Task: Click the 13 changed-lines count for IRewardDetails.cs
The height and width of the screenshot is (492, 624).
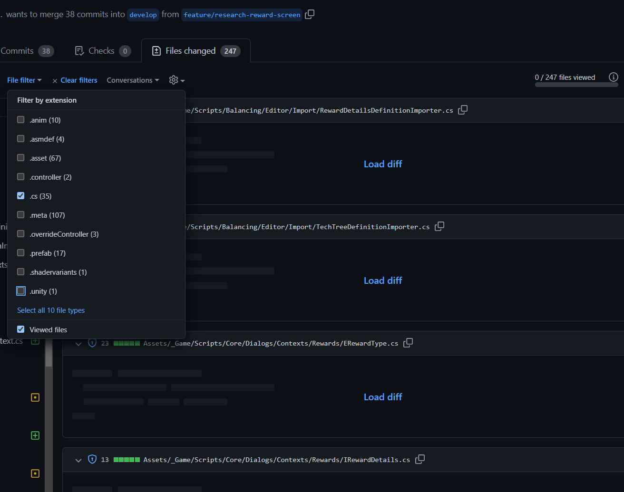Action: (105, 460)
